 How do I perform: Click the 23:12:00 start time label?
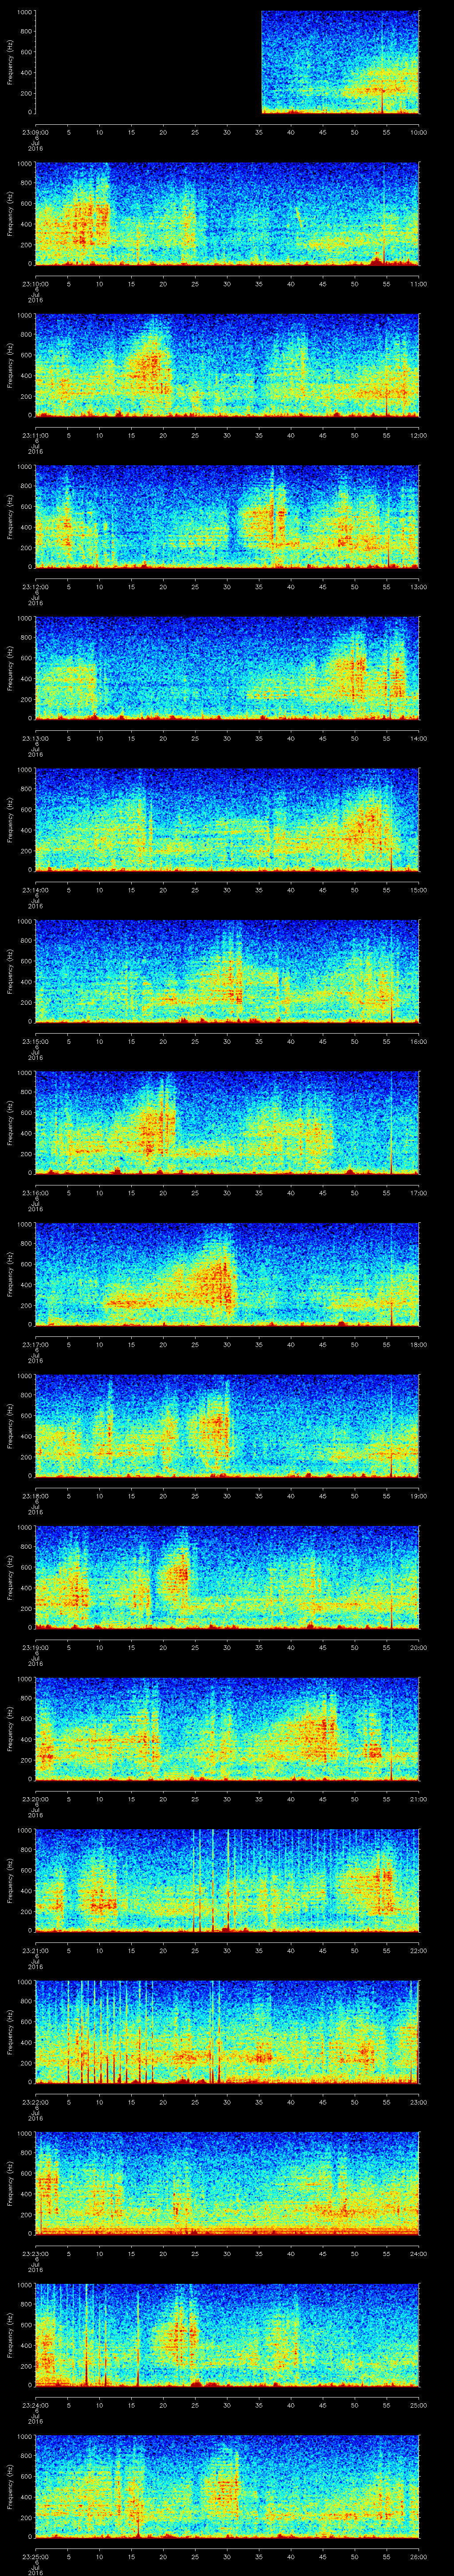tap(36, 587)
